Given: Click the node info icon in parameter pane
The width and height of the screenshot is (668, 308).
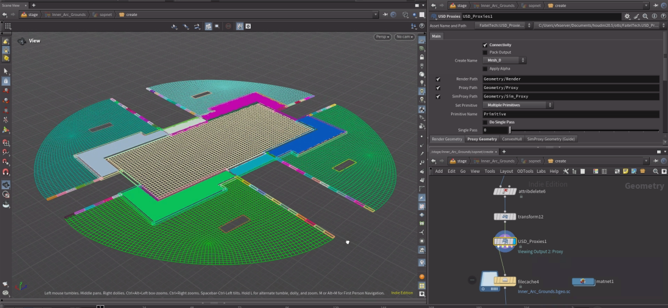Looking at the screenshot, I should coord(654,17).
